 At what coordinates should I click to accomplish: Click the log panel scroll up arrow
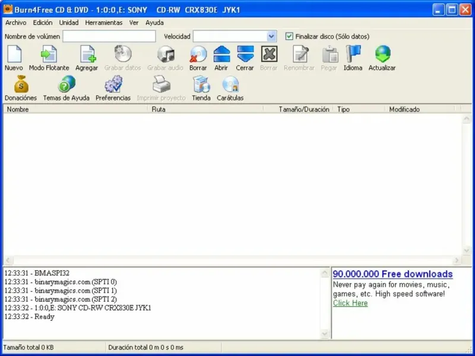point(324,273)
